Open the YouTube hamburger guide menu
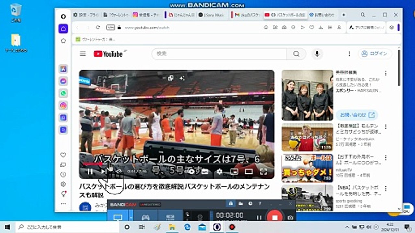Image resolution: width=415 pixels, height=233 pixels. click(x=83, y=54)
